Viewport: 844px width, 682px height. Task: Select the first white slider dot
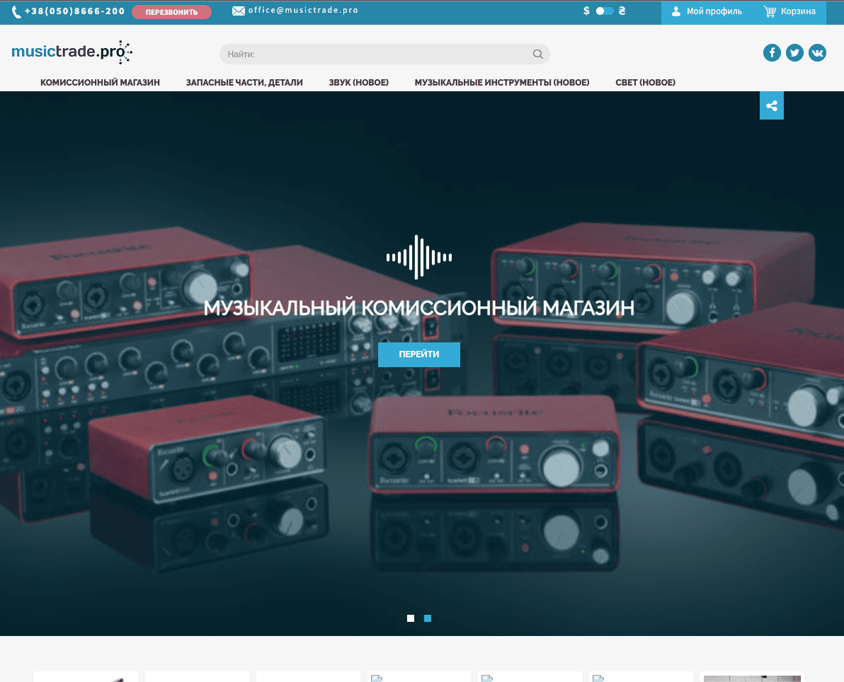point(411,618)
